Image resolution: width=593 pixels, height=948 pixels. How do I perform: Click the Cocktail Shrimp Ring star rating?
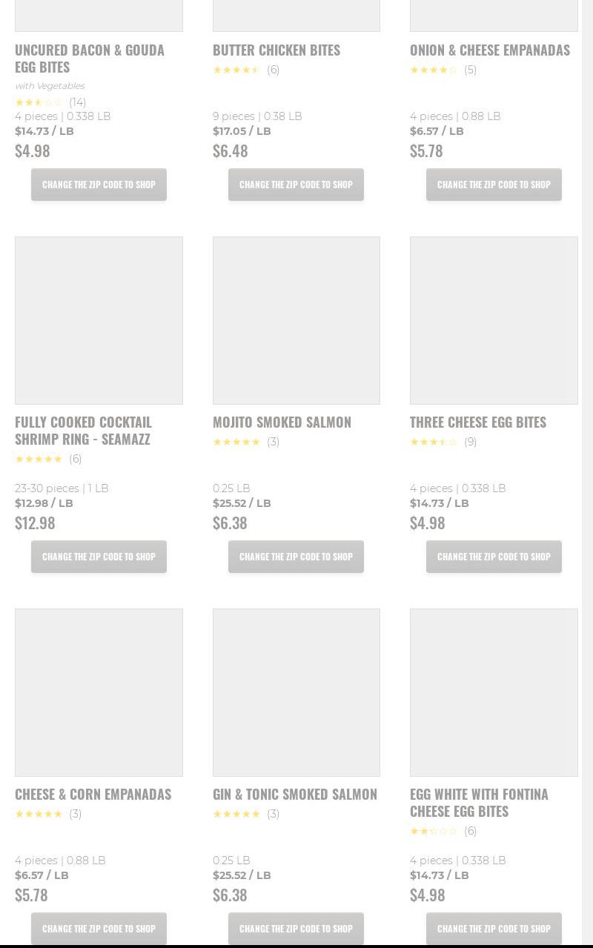39,459
